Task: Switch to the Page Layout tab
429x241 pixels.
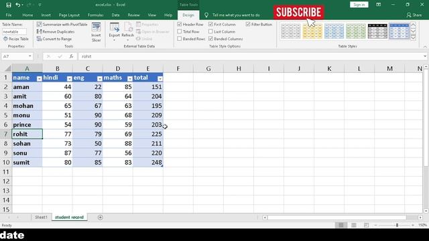Action: 69,15
